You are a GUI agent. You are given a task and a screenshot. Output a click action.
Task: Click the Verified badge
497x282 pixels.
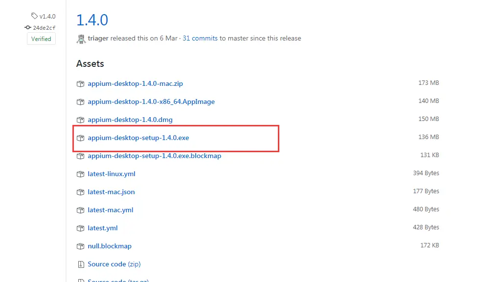point(41,39)
